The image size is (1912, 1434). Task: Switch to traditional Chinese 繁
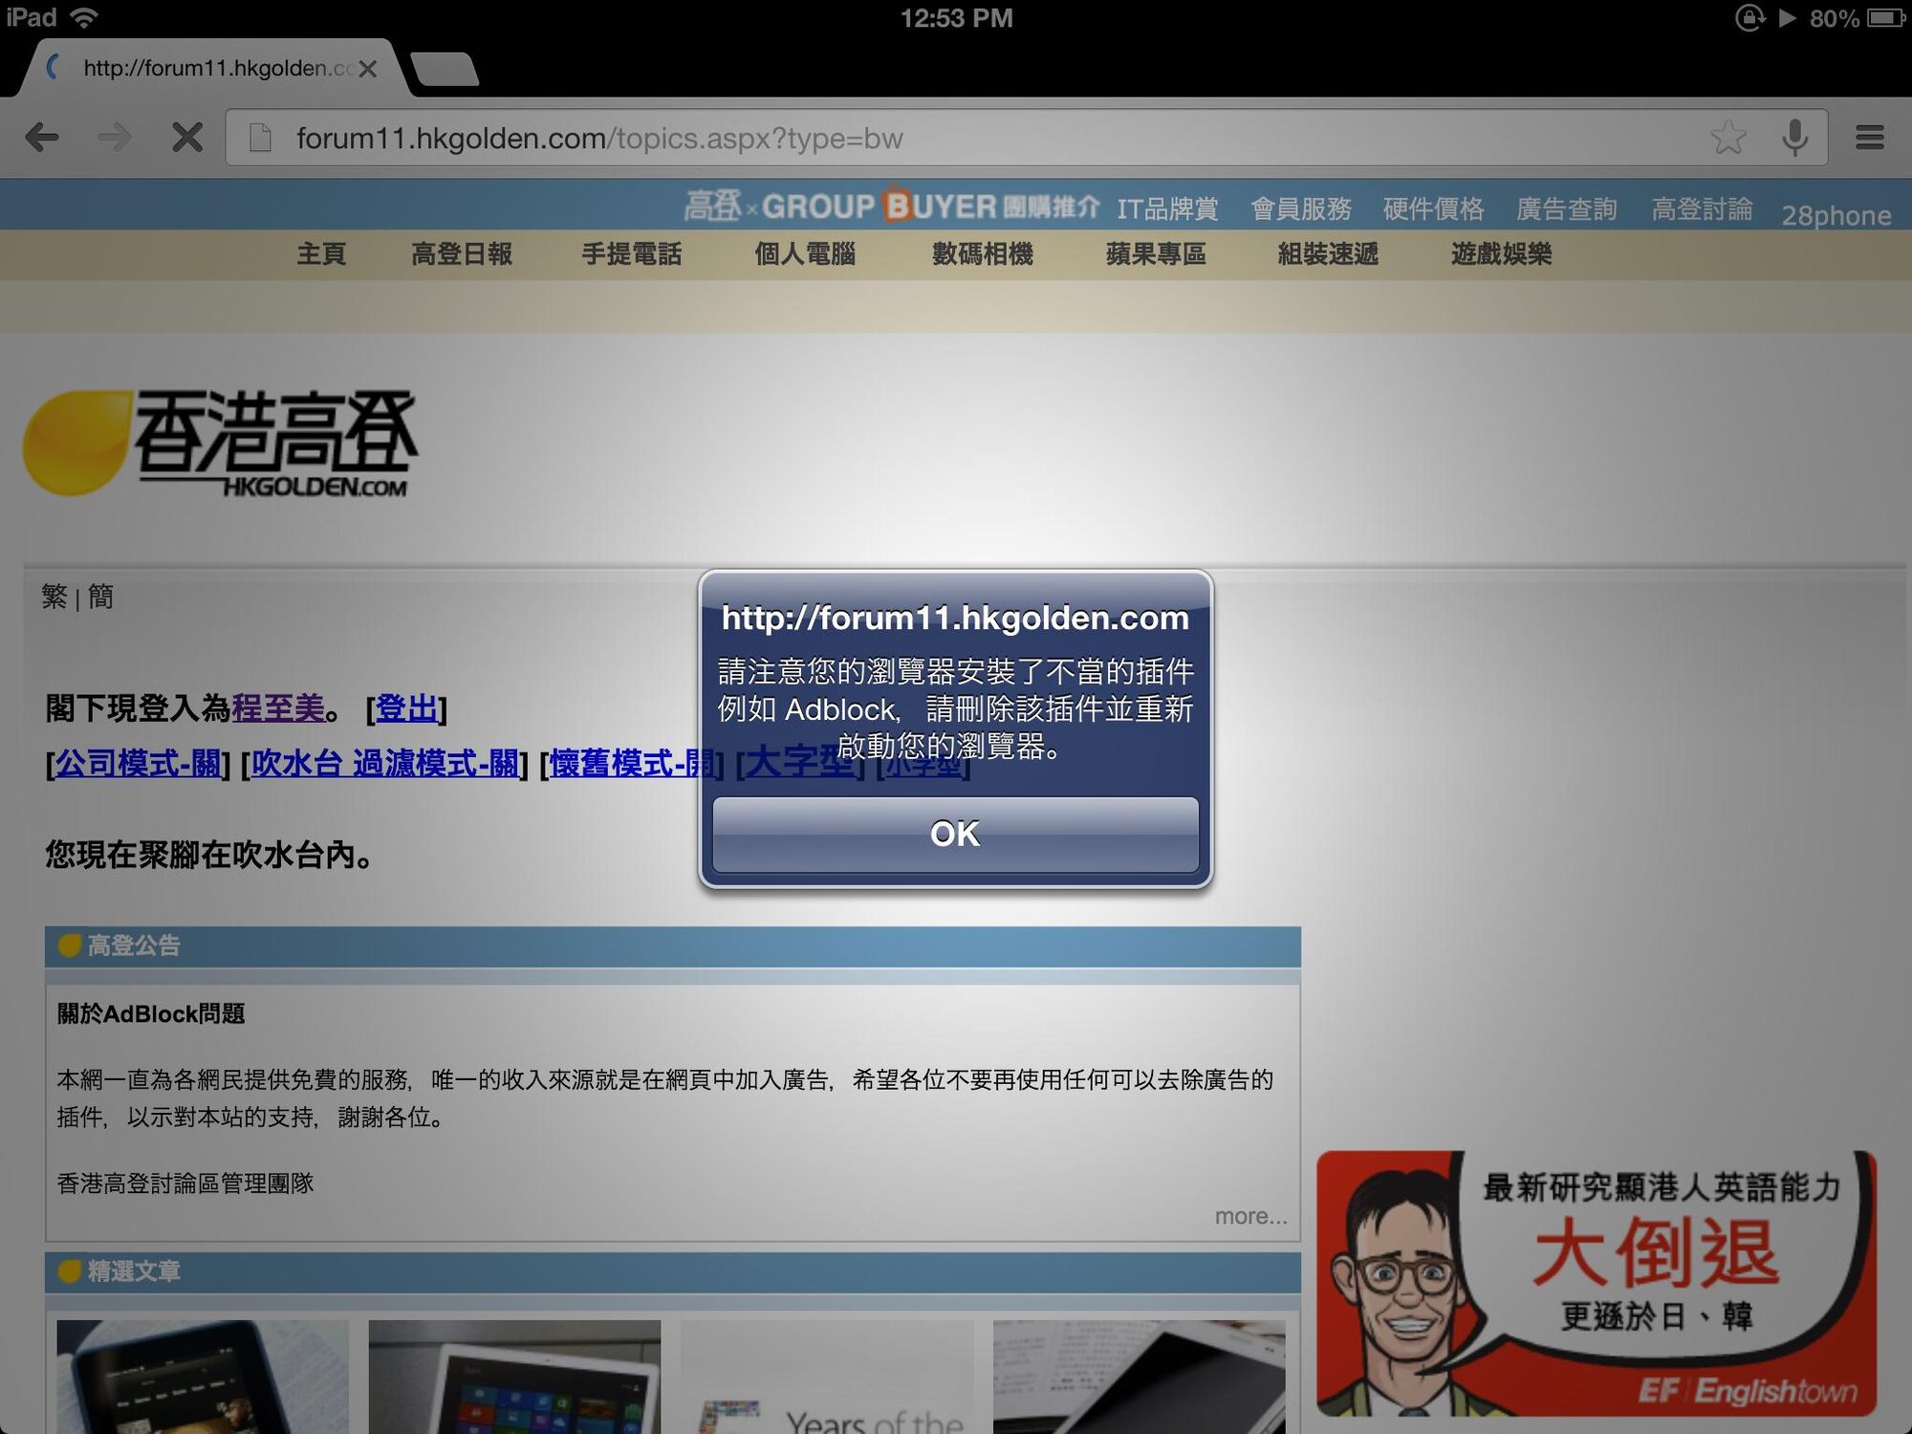(x=54, y=597)
